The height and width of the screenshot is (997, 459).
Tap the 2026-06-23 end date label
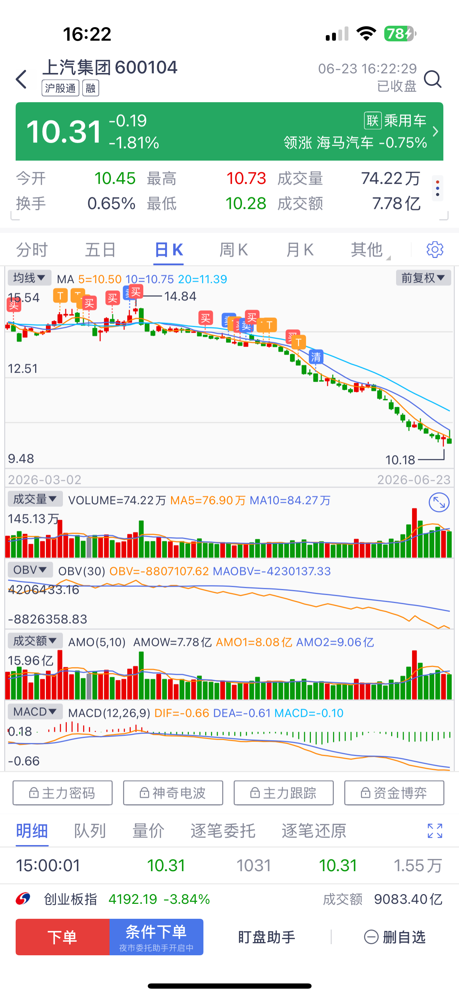click(x=414, y=480)
